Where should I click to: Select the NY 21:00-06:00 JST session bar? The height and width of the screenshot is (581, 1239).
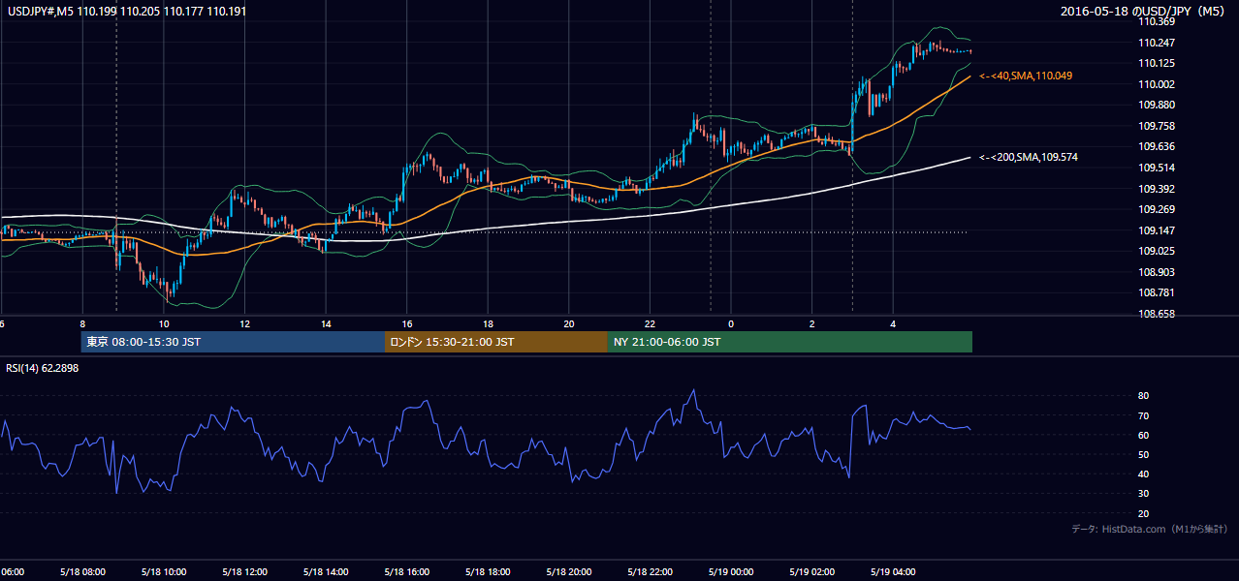790,342
